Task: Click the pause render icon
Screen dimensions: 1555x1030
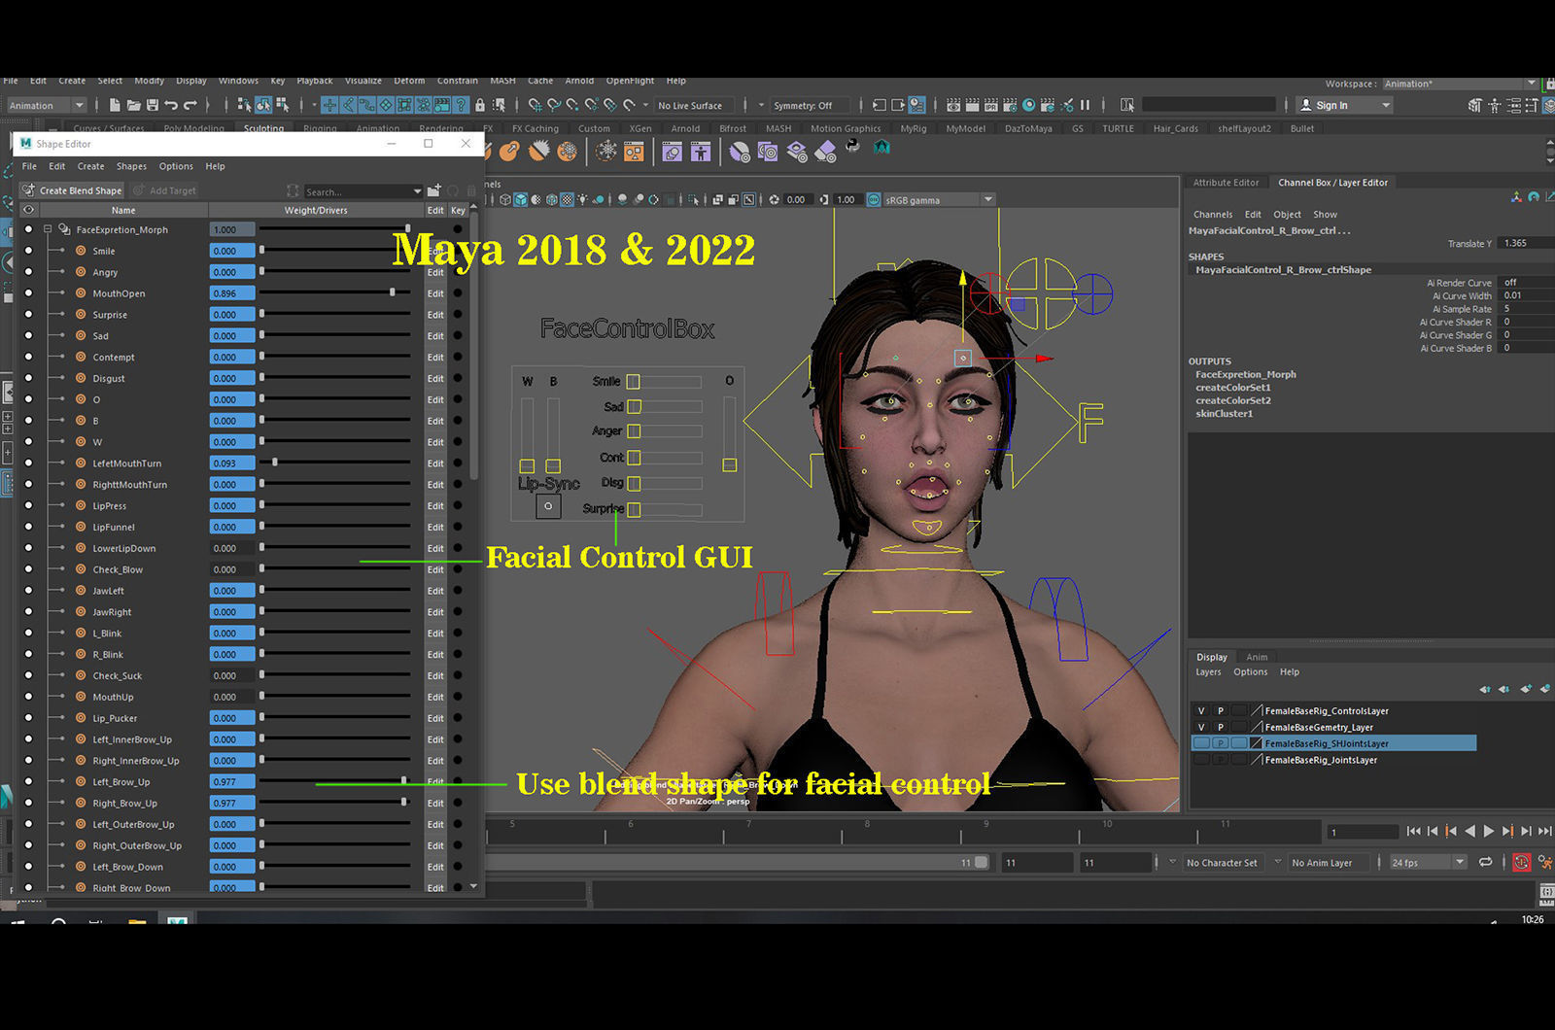Action: point(1086,105)
